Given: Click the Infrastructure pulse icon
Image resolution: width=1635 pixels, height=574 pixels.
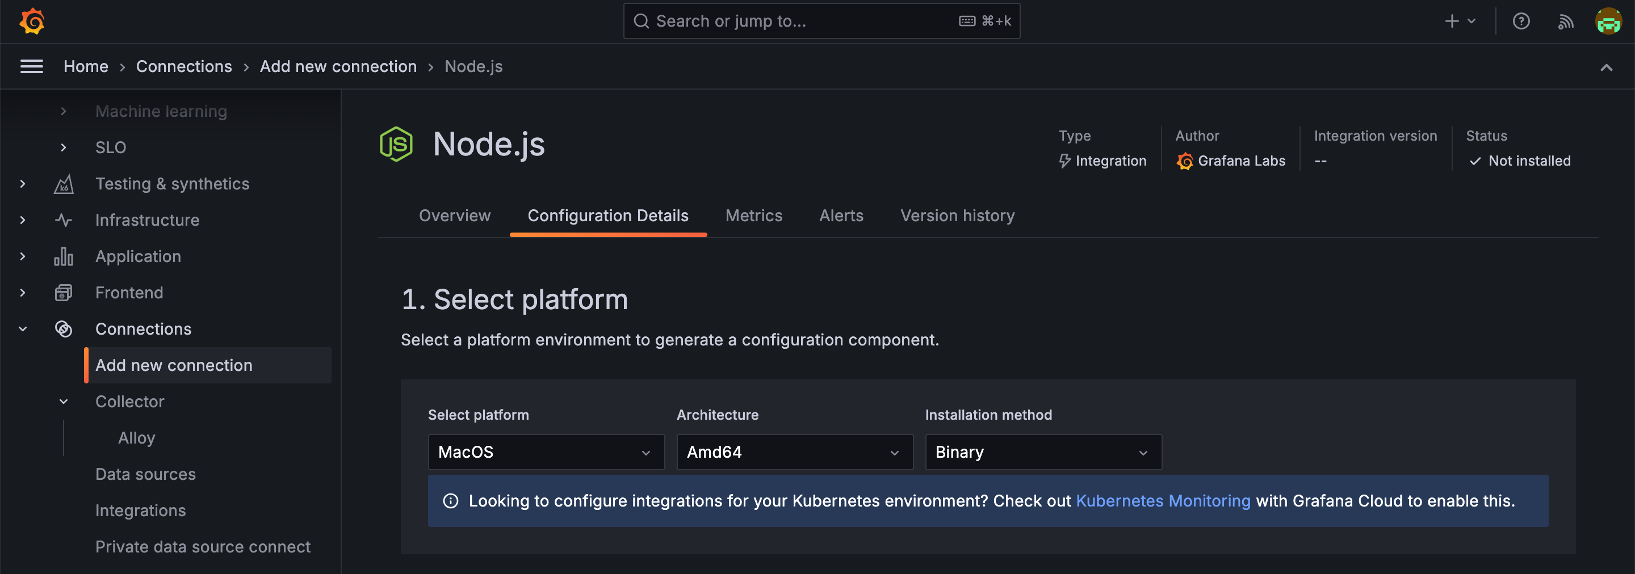Looking at the screenshot, I should (x=64, y=220).
